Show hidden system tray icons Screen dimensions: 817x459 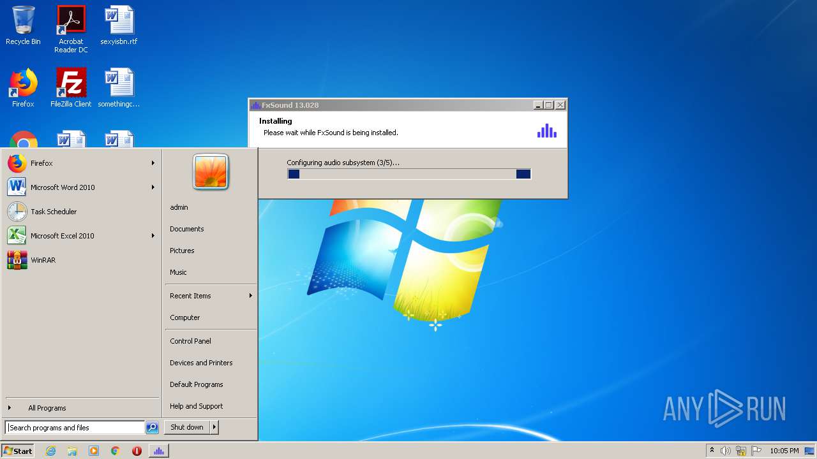[x=712, y=451]
